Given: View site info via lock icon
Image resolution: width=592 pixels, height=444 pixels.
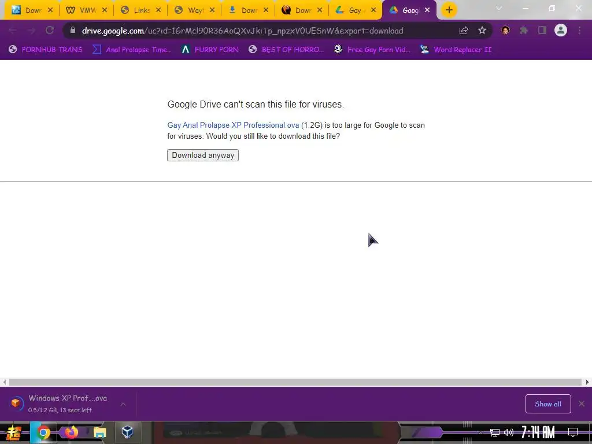Looking at the screenshot, I should (x=73, y=30).
